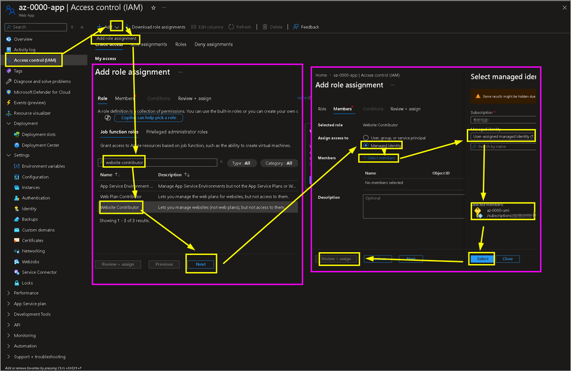Screen dimensions: 571x371
Task: Open the Add dropdown arrow
Action: [x=116, y=26]
